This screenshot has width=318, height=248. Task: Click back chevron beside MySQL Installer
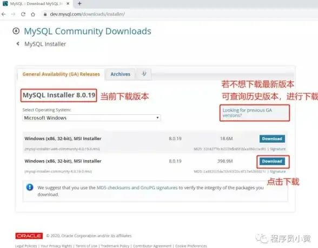(18, 44)
